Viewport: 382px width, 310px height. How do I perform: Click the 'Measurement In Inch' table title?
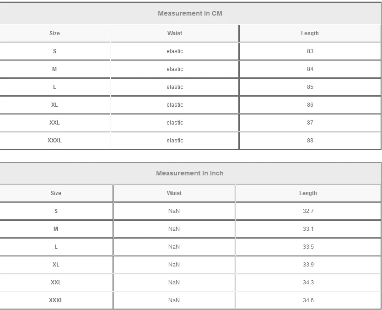click(x=190, y=173)
